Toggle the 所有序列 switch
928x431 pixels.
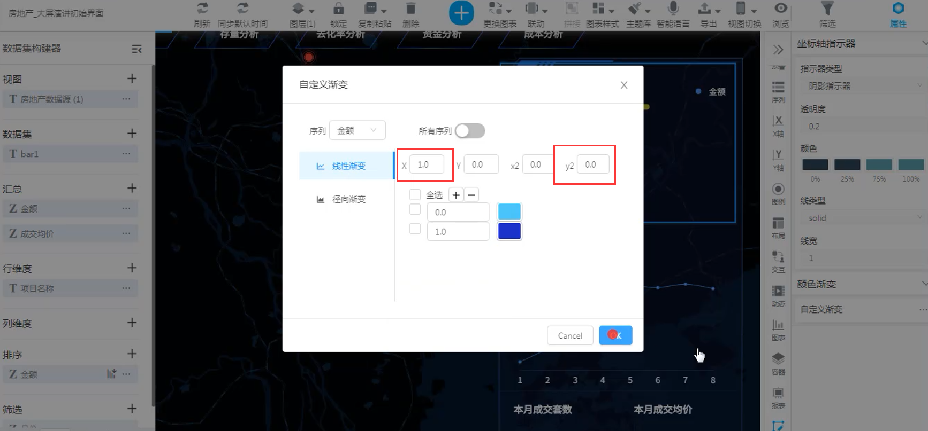pos(470,131)
